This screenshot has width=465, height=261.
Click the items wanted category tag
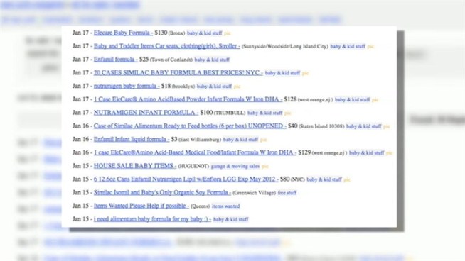point(225,206)
